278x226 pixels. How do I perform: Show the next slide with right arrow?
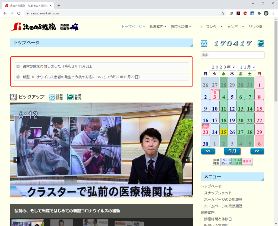tap(186, 160)
